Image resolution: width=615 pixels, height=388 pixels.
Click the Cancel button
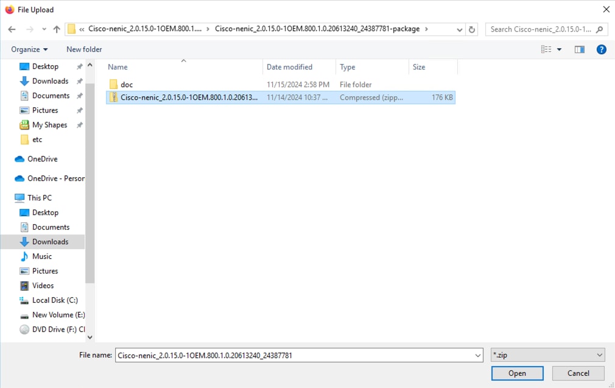tap(578, 373)
